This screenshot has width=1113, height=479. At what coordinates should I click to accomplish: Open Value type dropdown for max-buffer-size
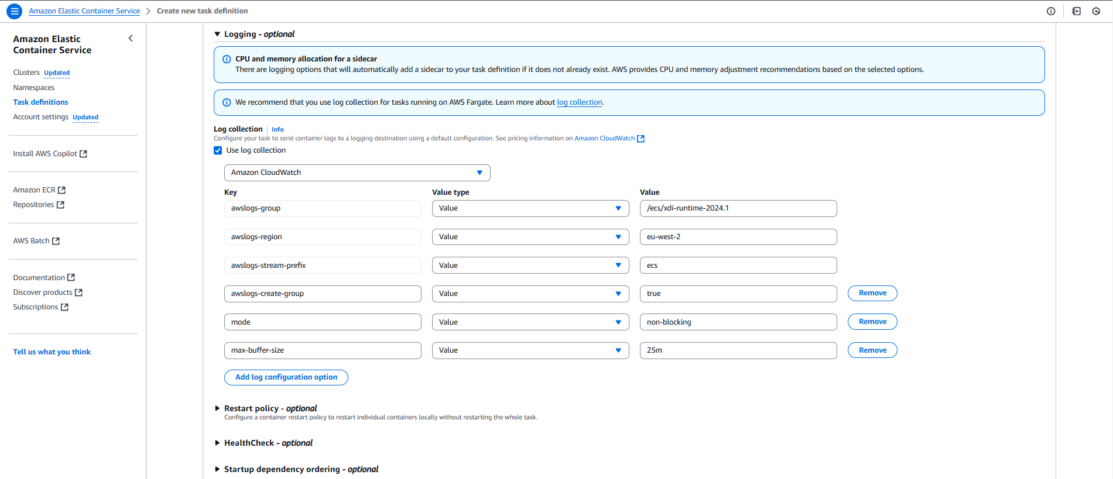pos(530,350)
